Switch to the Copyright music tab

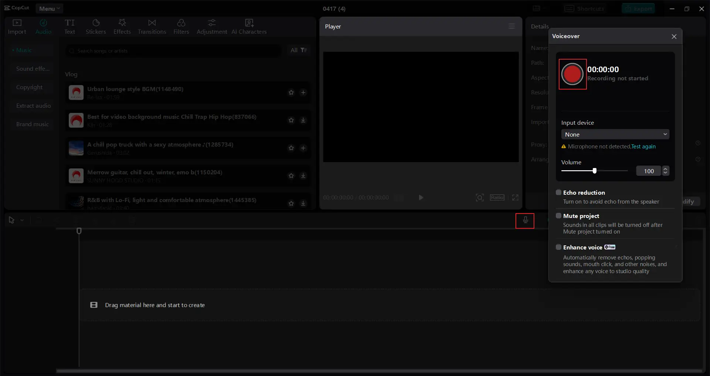(x=30, y=87)
